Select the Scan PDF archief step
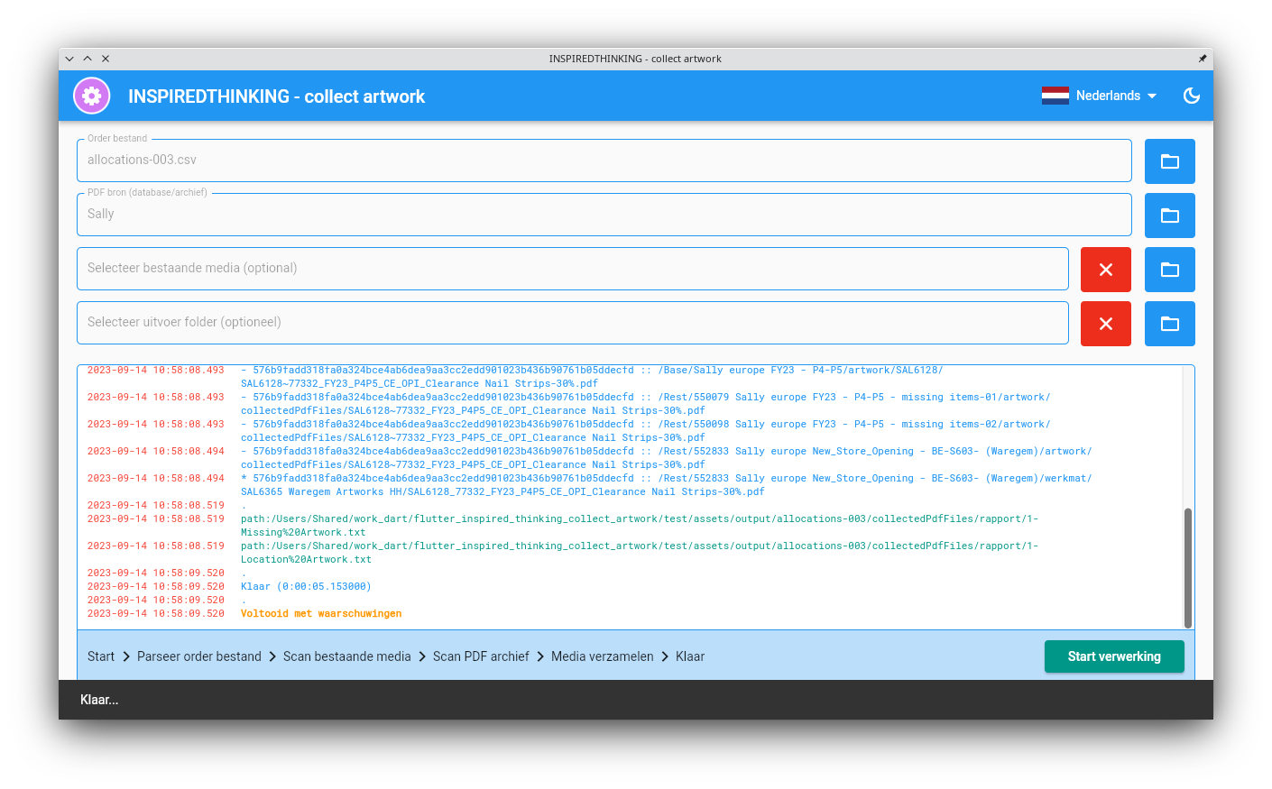Viewport: 1272px width, 789px height. [x=481, y=656]
